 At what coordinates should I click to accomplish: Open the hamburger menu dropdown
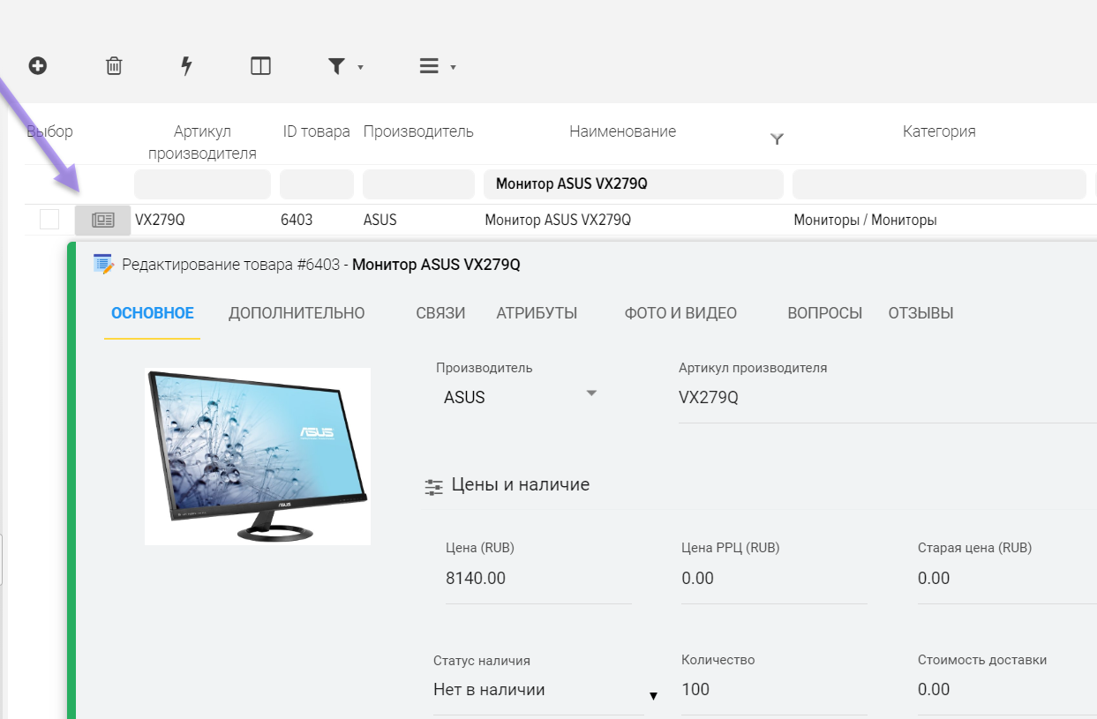437,67
